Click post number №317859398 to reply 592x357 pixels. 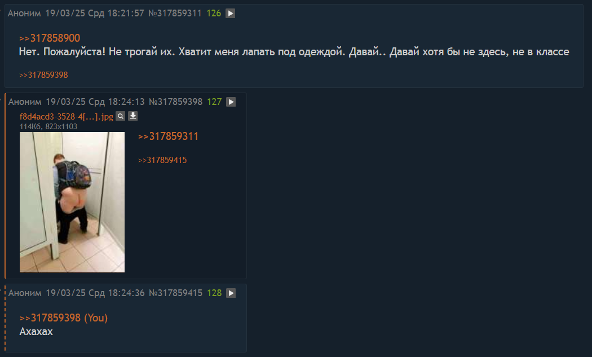[175, 102]
